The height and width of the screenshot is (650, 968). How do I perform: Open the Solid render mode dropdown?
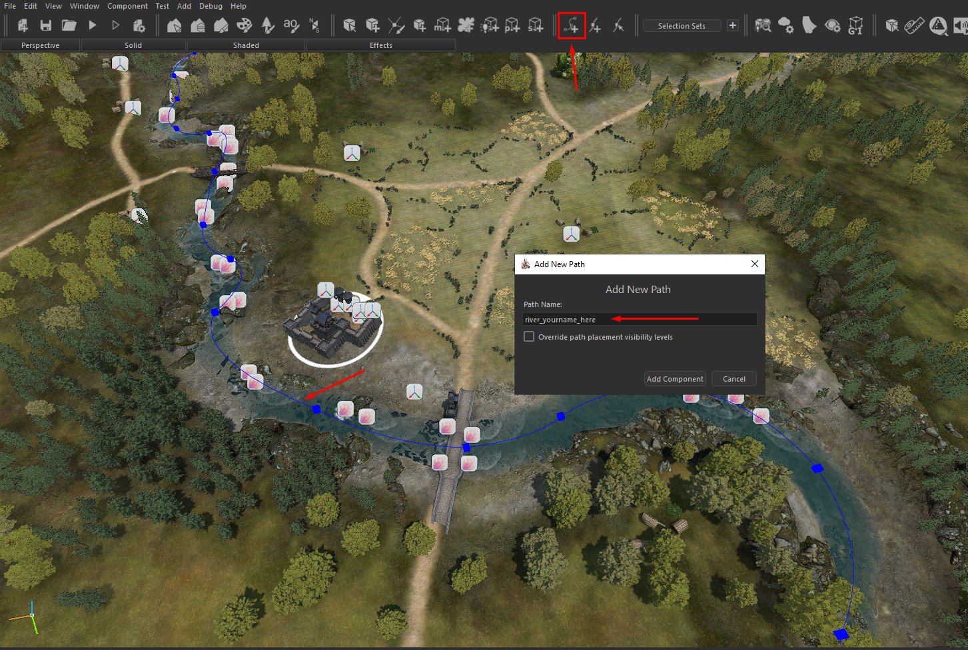pos(133,45)
